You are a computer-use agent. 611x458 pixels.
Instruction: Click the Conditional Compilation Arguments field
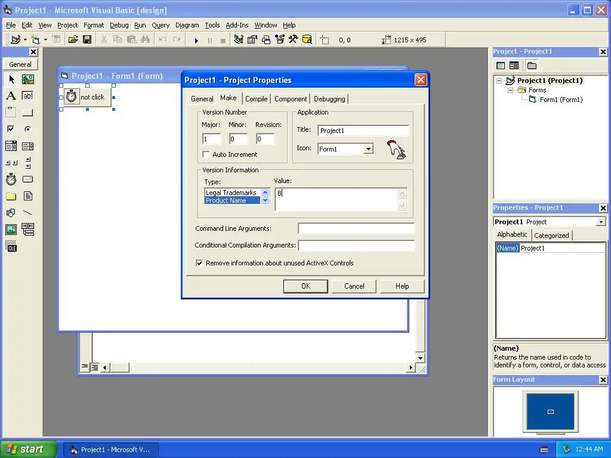pyautogui.click(x=356, y=245)
